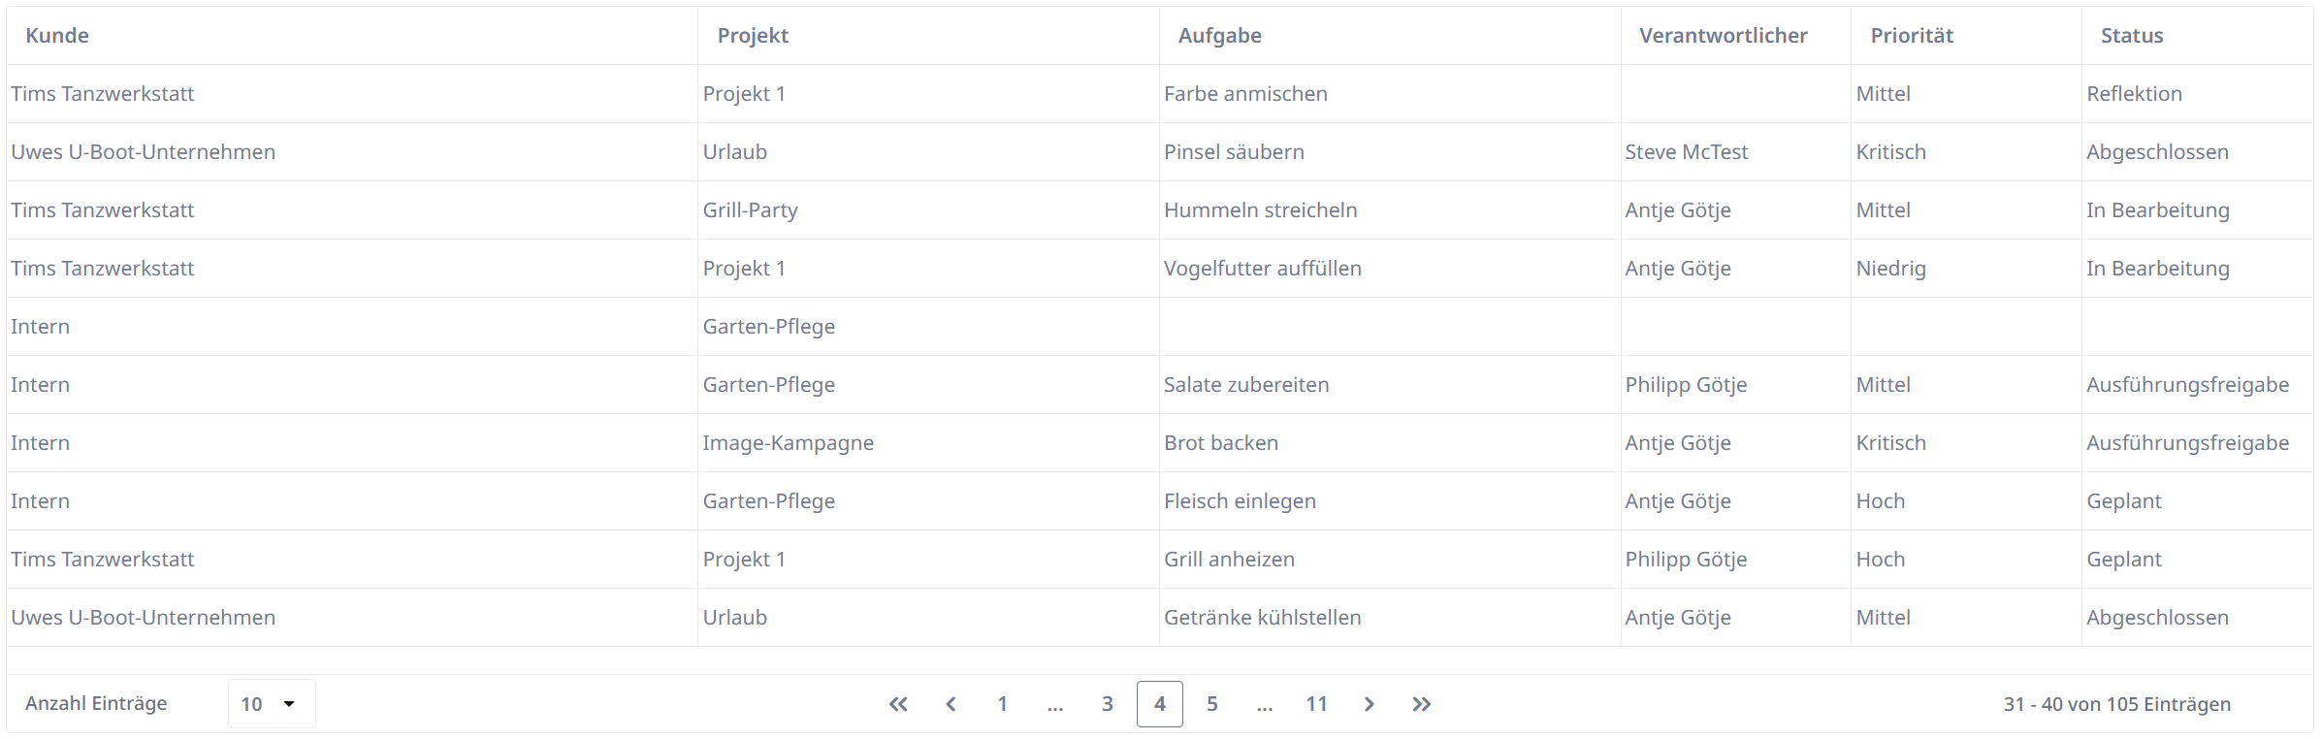This screenshot has width=2322, height=739.
Task: Return to page 1
Action: 1002,704
